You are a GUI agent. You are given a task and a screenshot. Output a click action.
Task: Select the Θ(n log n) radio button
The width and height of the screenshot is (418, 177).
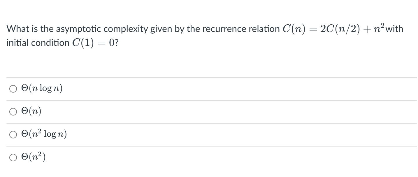point(13,89)
